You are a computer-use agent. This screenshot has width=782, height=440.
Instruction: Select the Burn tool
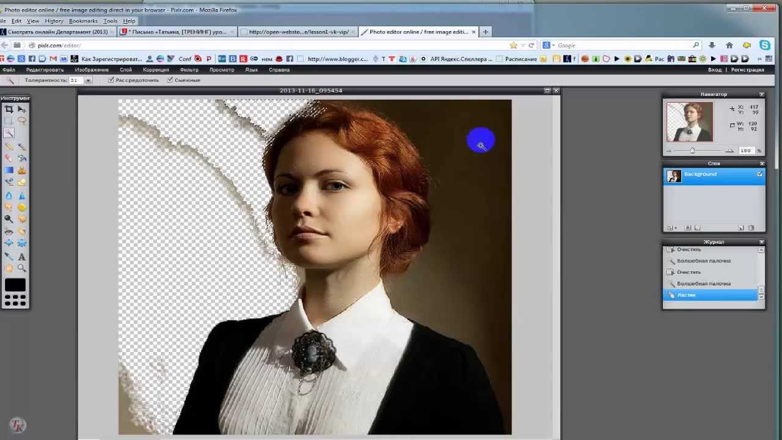pos(22,219)
